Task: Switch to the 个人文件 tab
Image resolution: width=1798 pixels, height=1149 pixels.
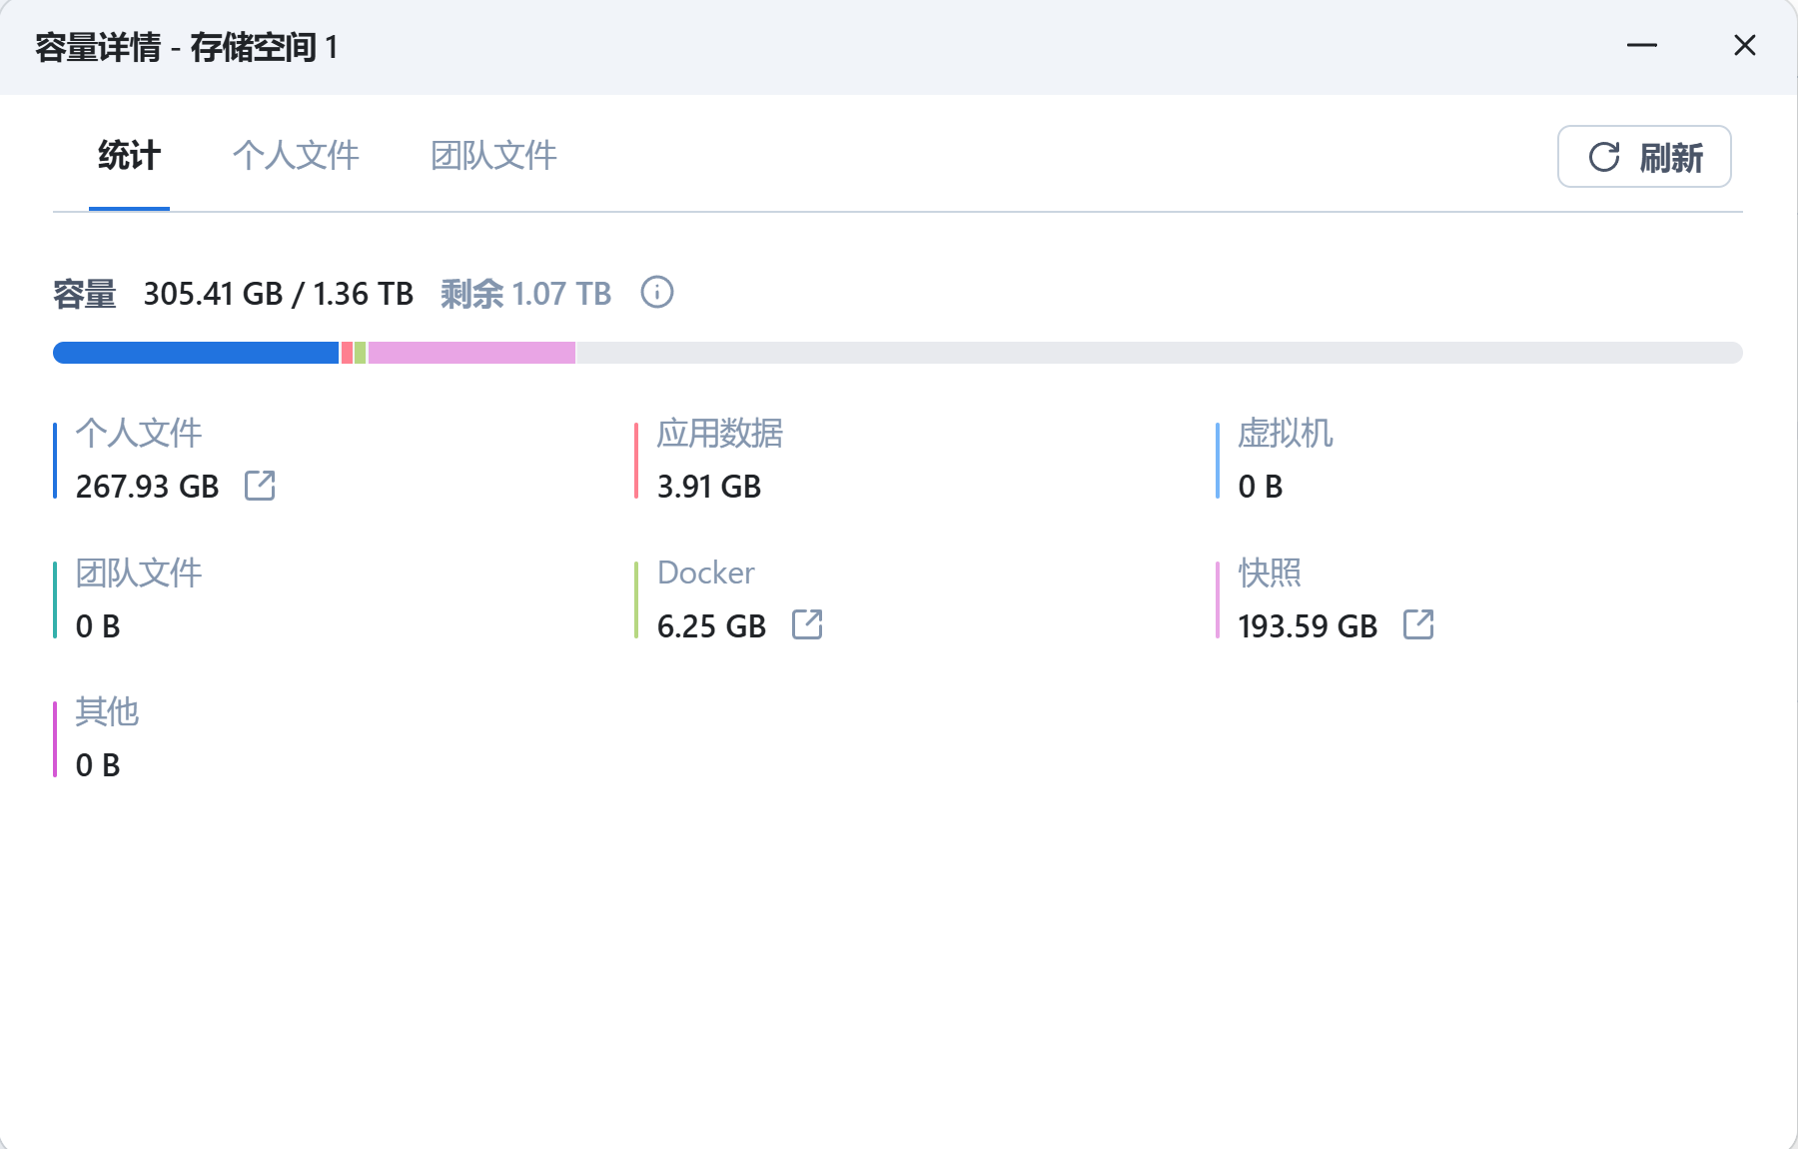Action: click(296, 156)
